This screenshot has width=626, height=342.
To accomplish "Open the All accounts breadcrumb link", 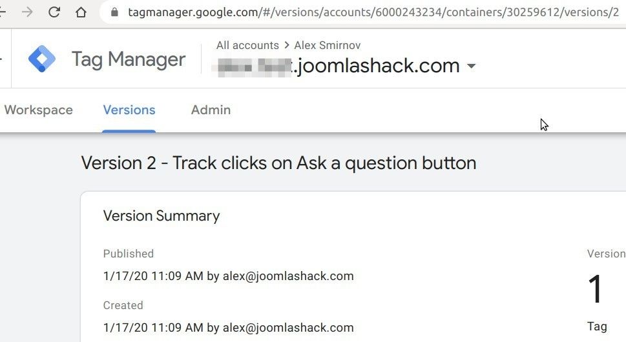I will tap(247, 45).
